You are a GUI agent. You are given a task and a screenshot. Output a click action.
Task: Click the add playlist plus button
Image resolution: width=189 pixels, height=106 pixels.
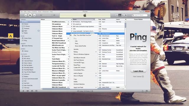click(23, 91)
